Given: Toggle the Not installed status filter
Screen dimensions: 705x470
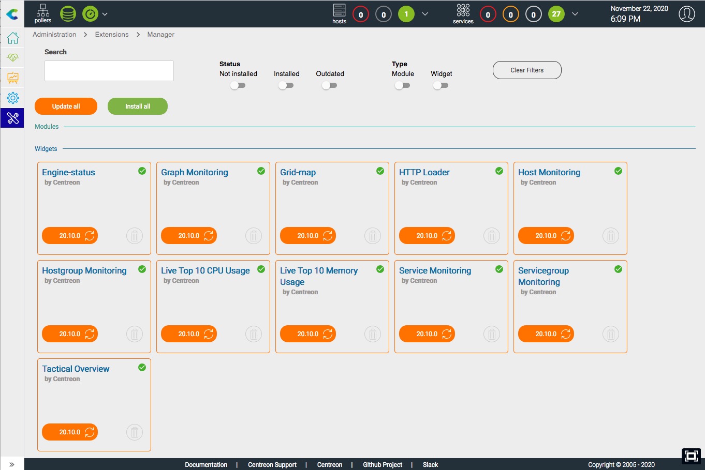Looking at the screenshot, I should [238, 85].
